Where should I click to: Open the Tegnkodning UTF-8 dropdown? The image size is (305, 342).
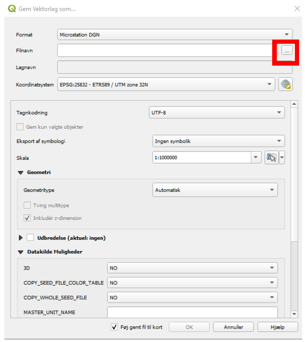click(x=217, y=113)
